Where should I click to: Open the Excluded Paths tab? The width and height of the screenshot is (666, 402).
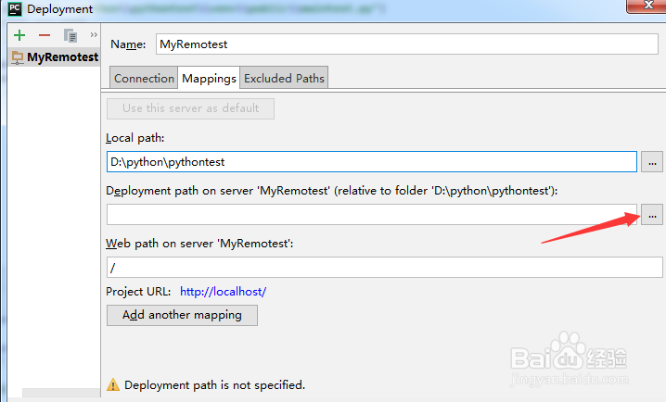pyautogui.click(x=284, y=78)
